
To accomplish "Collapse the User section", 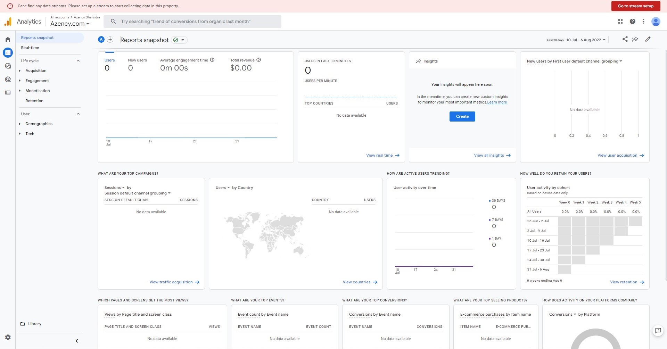I will (78, 114).
